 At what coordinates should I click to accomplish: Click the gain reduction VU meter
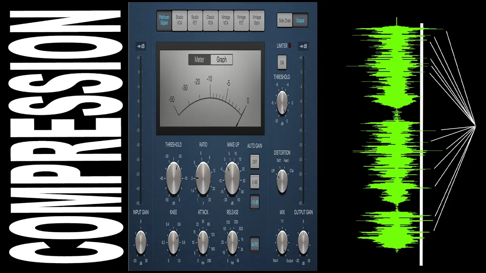[x=210, y=88]
